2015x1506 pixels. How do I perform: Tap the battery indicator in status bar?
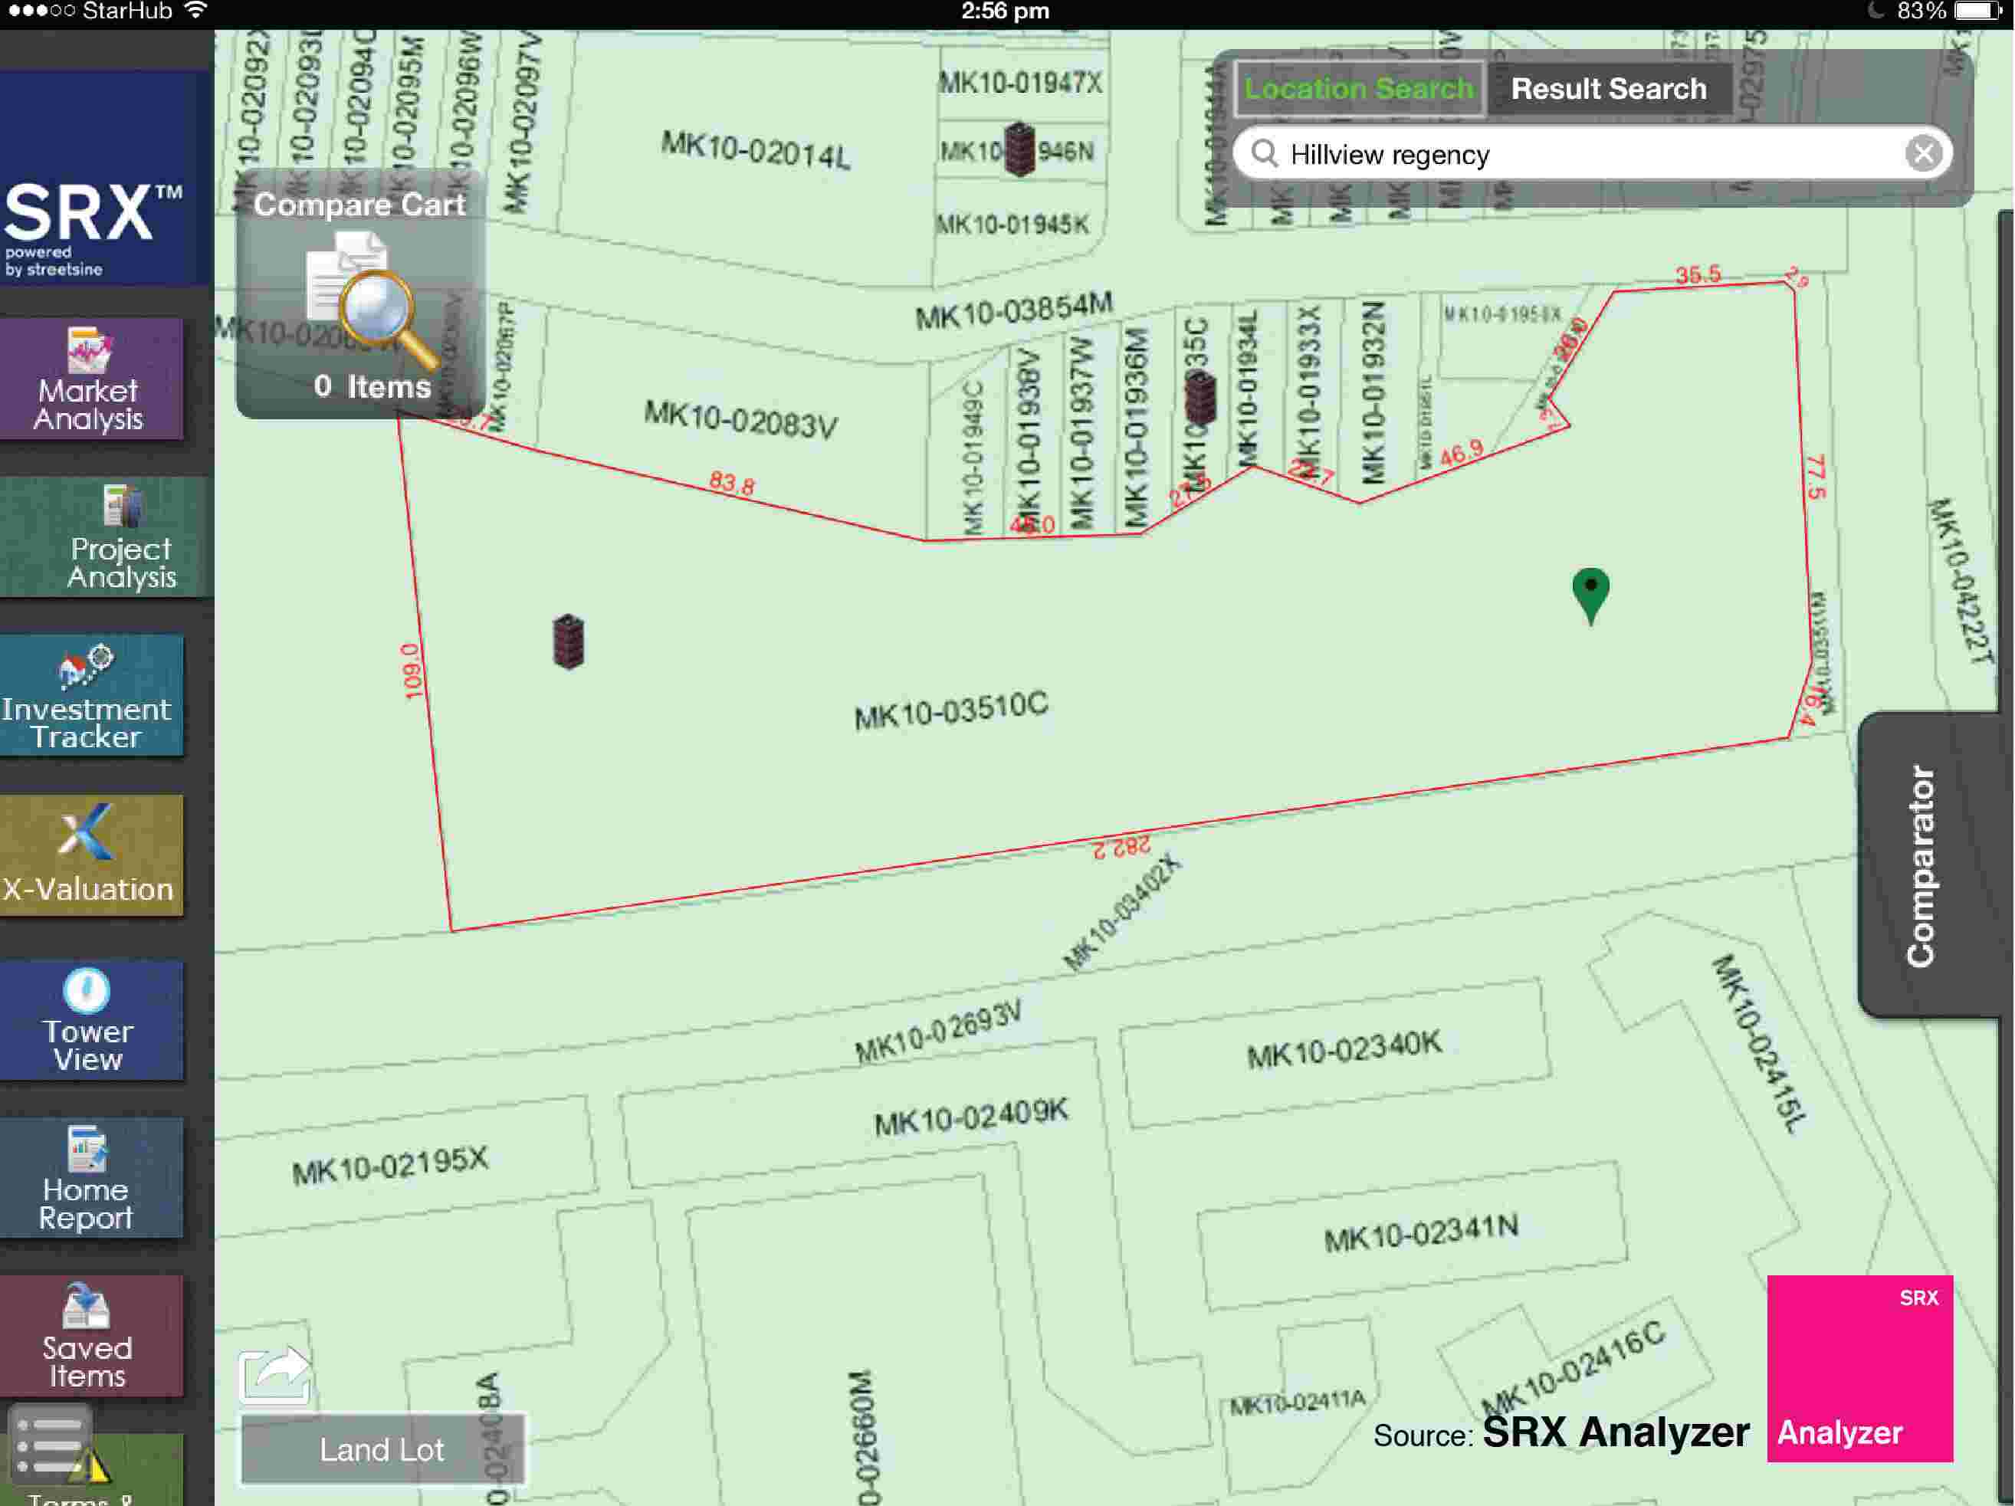pos(1977,11)
